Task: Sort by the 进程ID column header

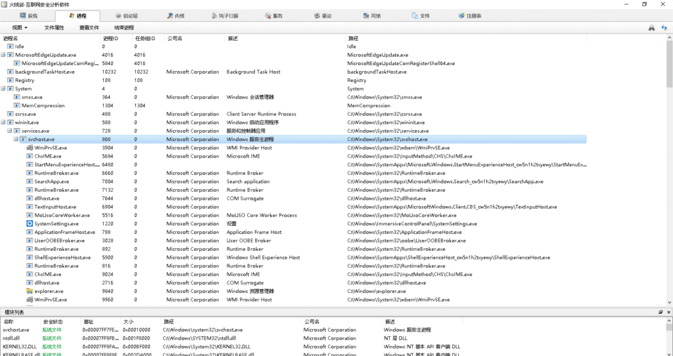Action: click(x=116, y=38)
